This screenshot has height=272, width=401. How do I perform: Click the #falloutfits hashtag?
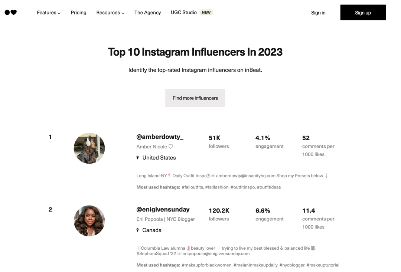click(192, 187)
